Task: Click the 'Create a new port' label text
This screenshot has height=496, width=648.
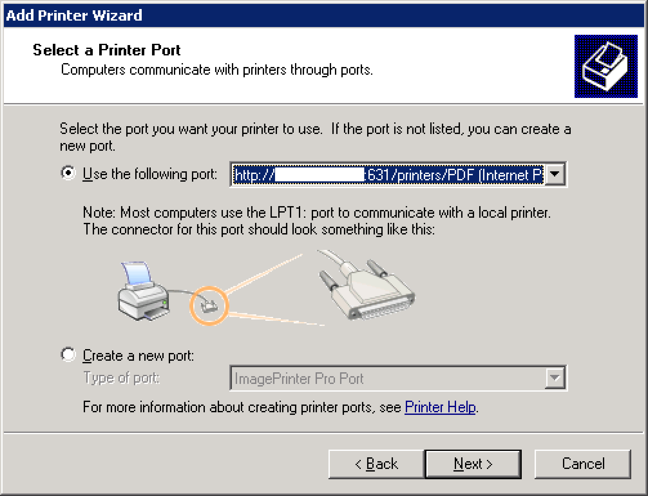Action: coord(138,356)
